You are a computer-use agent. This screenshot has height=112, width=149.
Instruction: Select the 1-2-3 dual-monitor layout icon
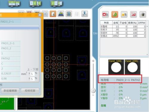[x=35, y=4]
